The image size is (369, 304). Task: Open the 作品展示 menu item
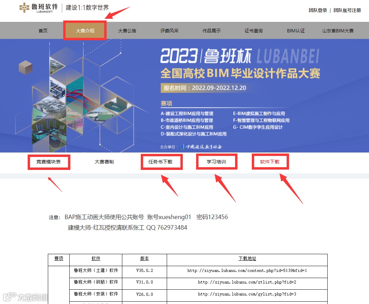(211, 31)
